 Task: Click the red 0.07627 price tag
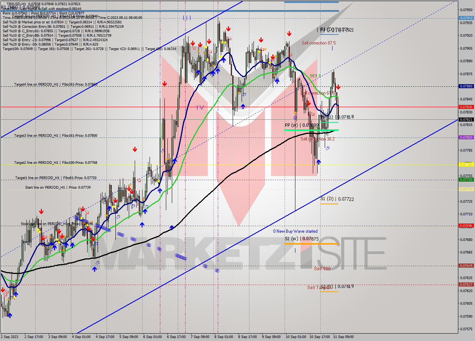click(x=466, y=284)
